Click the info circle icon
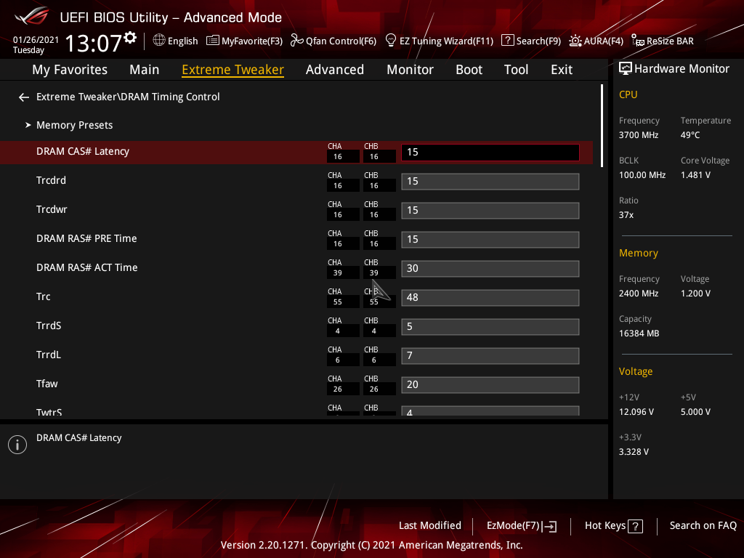The height and width of the screenshot is (558, 744). coord(17,445)
